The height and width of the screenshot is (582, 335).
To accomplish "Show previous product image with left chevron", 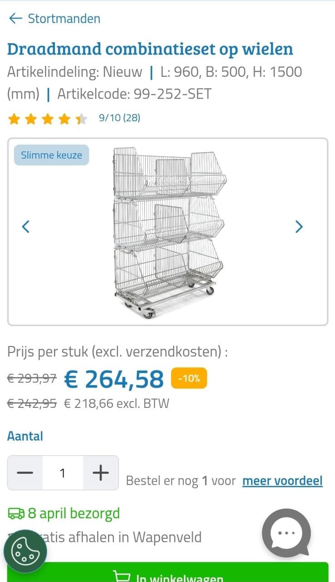I will coord(26,226).
